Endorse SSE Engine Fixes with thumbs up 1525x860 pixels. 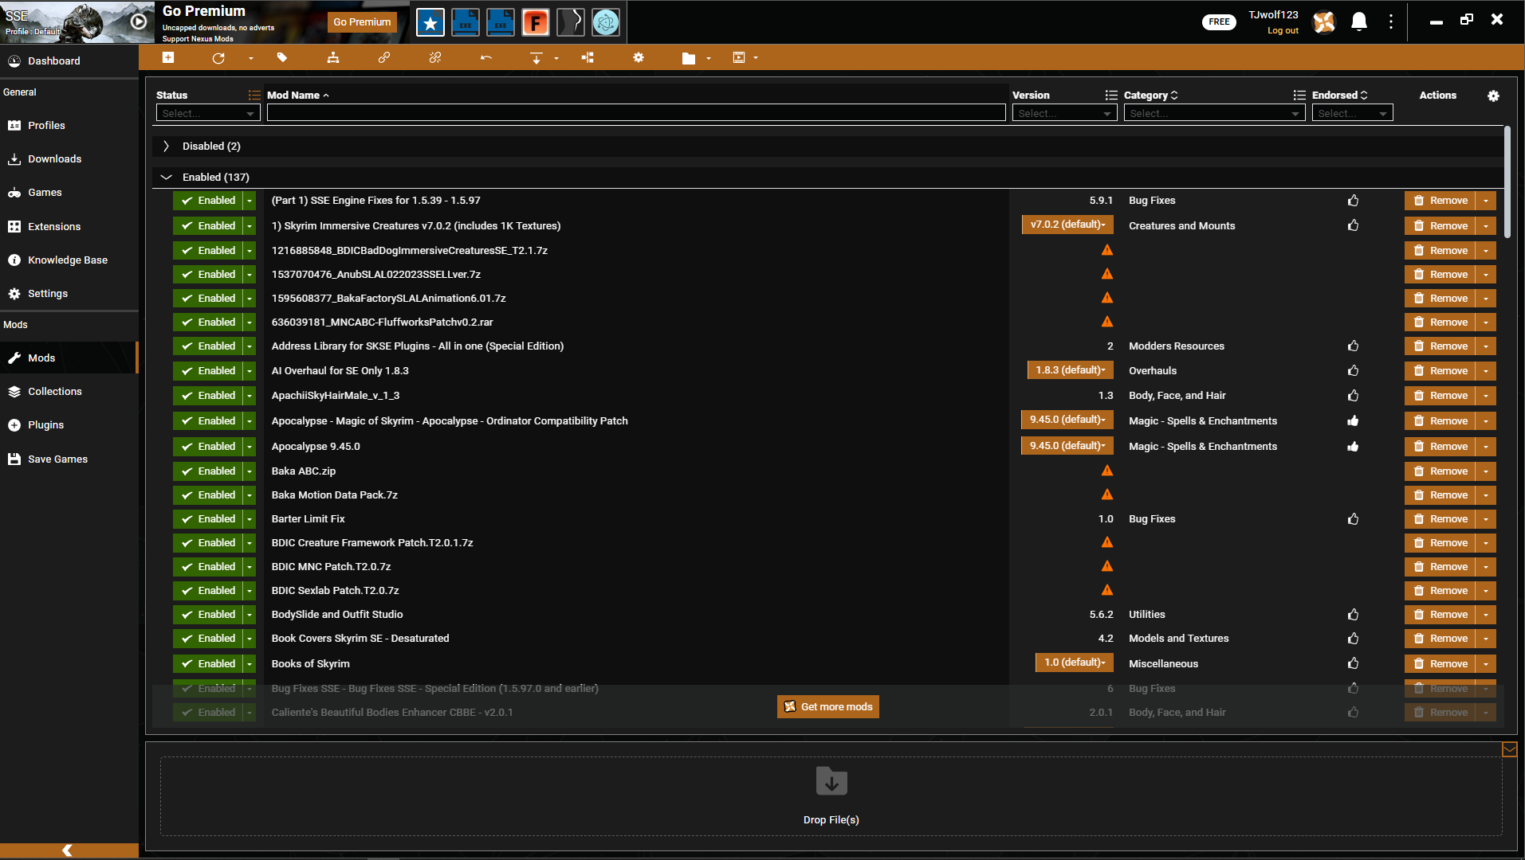click(x=1353, y=201)
